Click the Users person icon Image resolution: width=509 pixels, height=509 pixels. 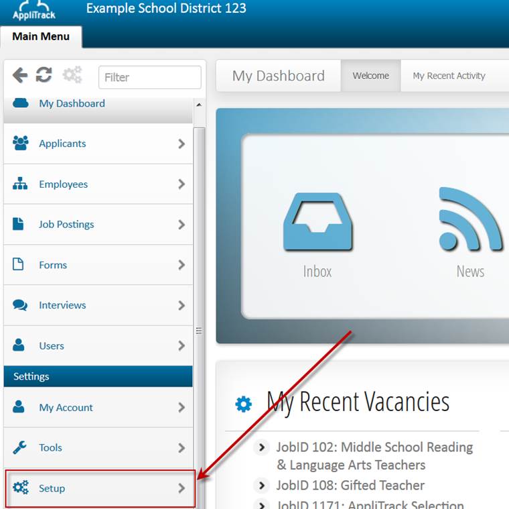pyautogui.click(x=19, y=345)
